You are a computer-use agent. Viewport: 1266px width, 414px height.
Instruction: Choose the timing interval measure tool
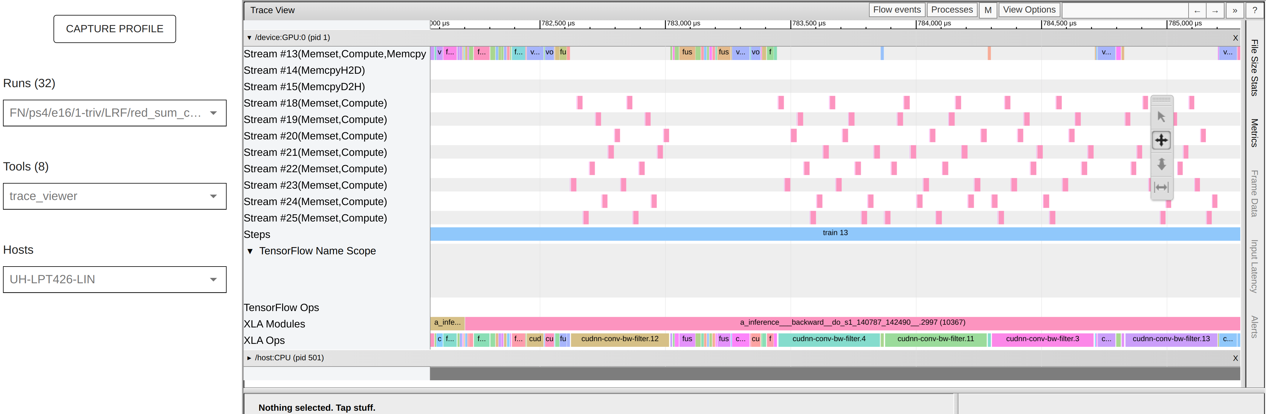pos(1161,187)
